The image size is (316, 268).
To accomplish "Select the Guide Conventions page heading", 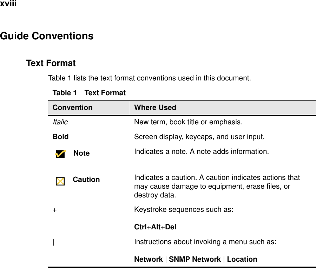I will click(47, 36).
